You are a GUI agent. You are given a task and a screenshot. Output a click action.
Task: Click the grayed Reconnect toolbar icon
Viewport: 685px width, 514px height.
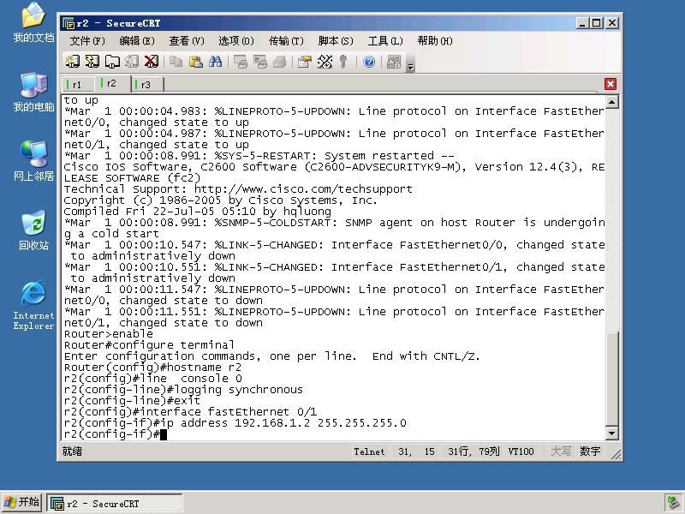tap(132, 62)
